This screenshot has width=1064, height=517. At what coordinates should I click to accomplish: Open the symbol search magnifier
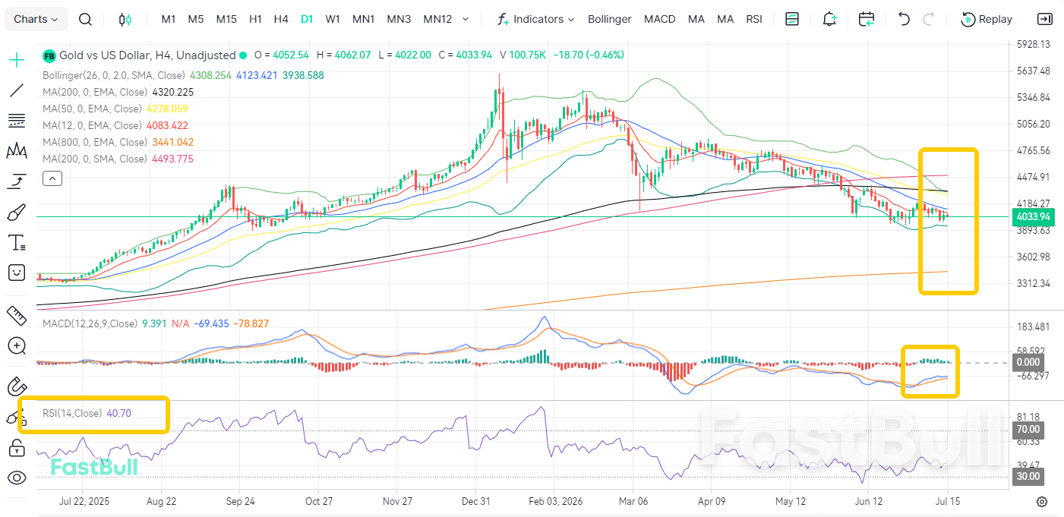86,19
